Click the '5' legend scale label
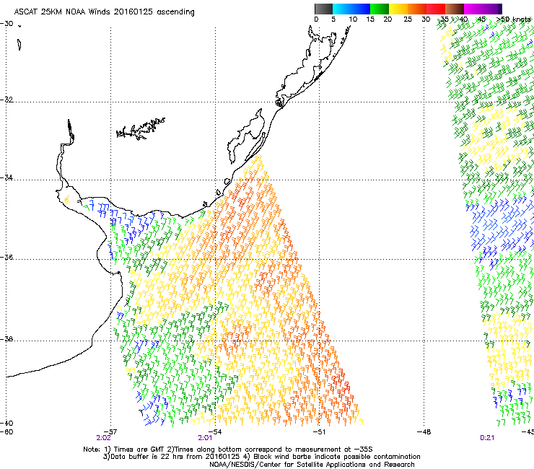 click(x=333, y=19)
